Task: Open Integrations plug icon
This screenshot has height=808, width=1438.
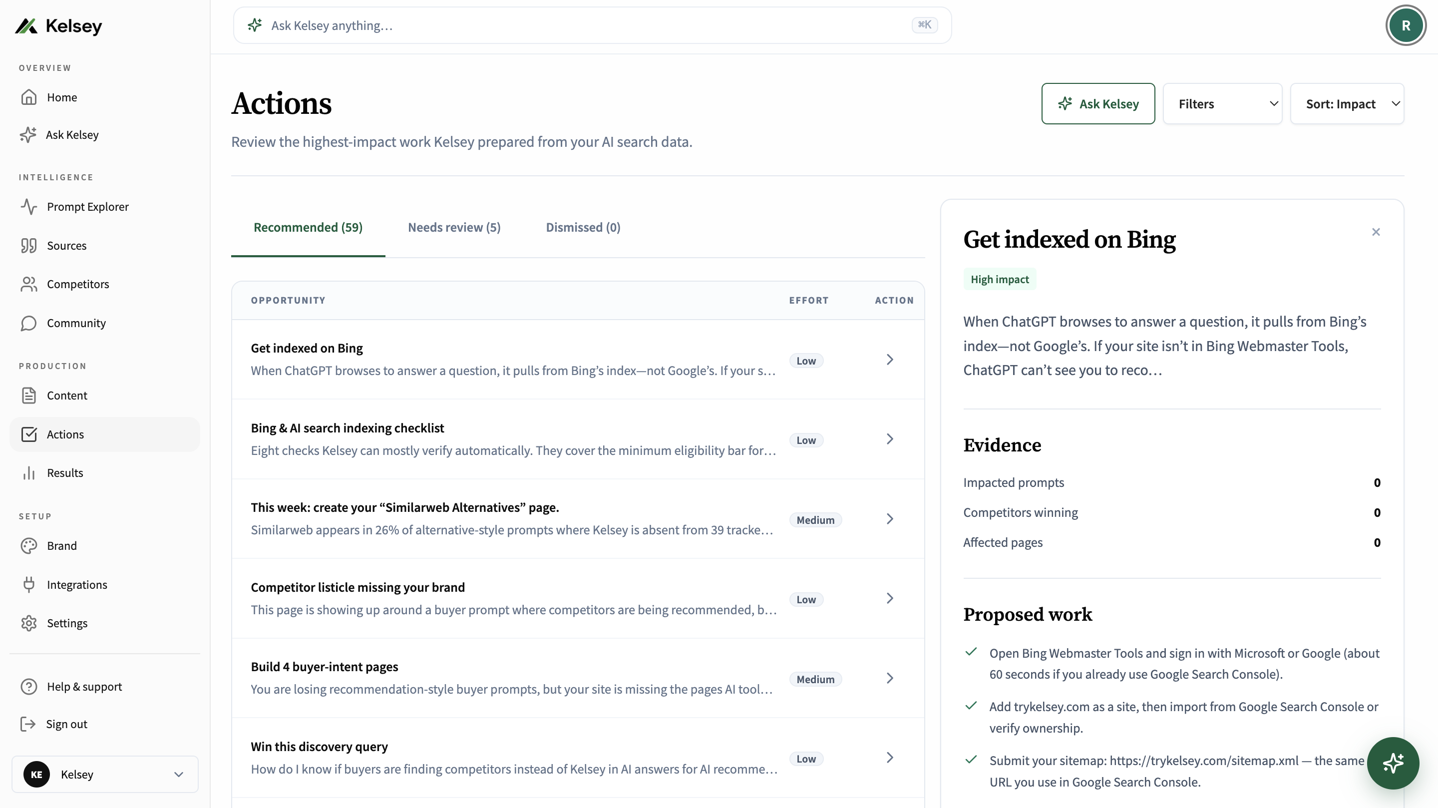Action: 29,585
